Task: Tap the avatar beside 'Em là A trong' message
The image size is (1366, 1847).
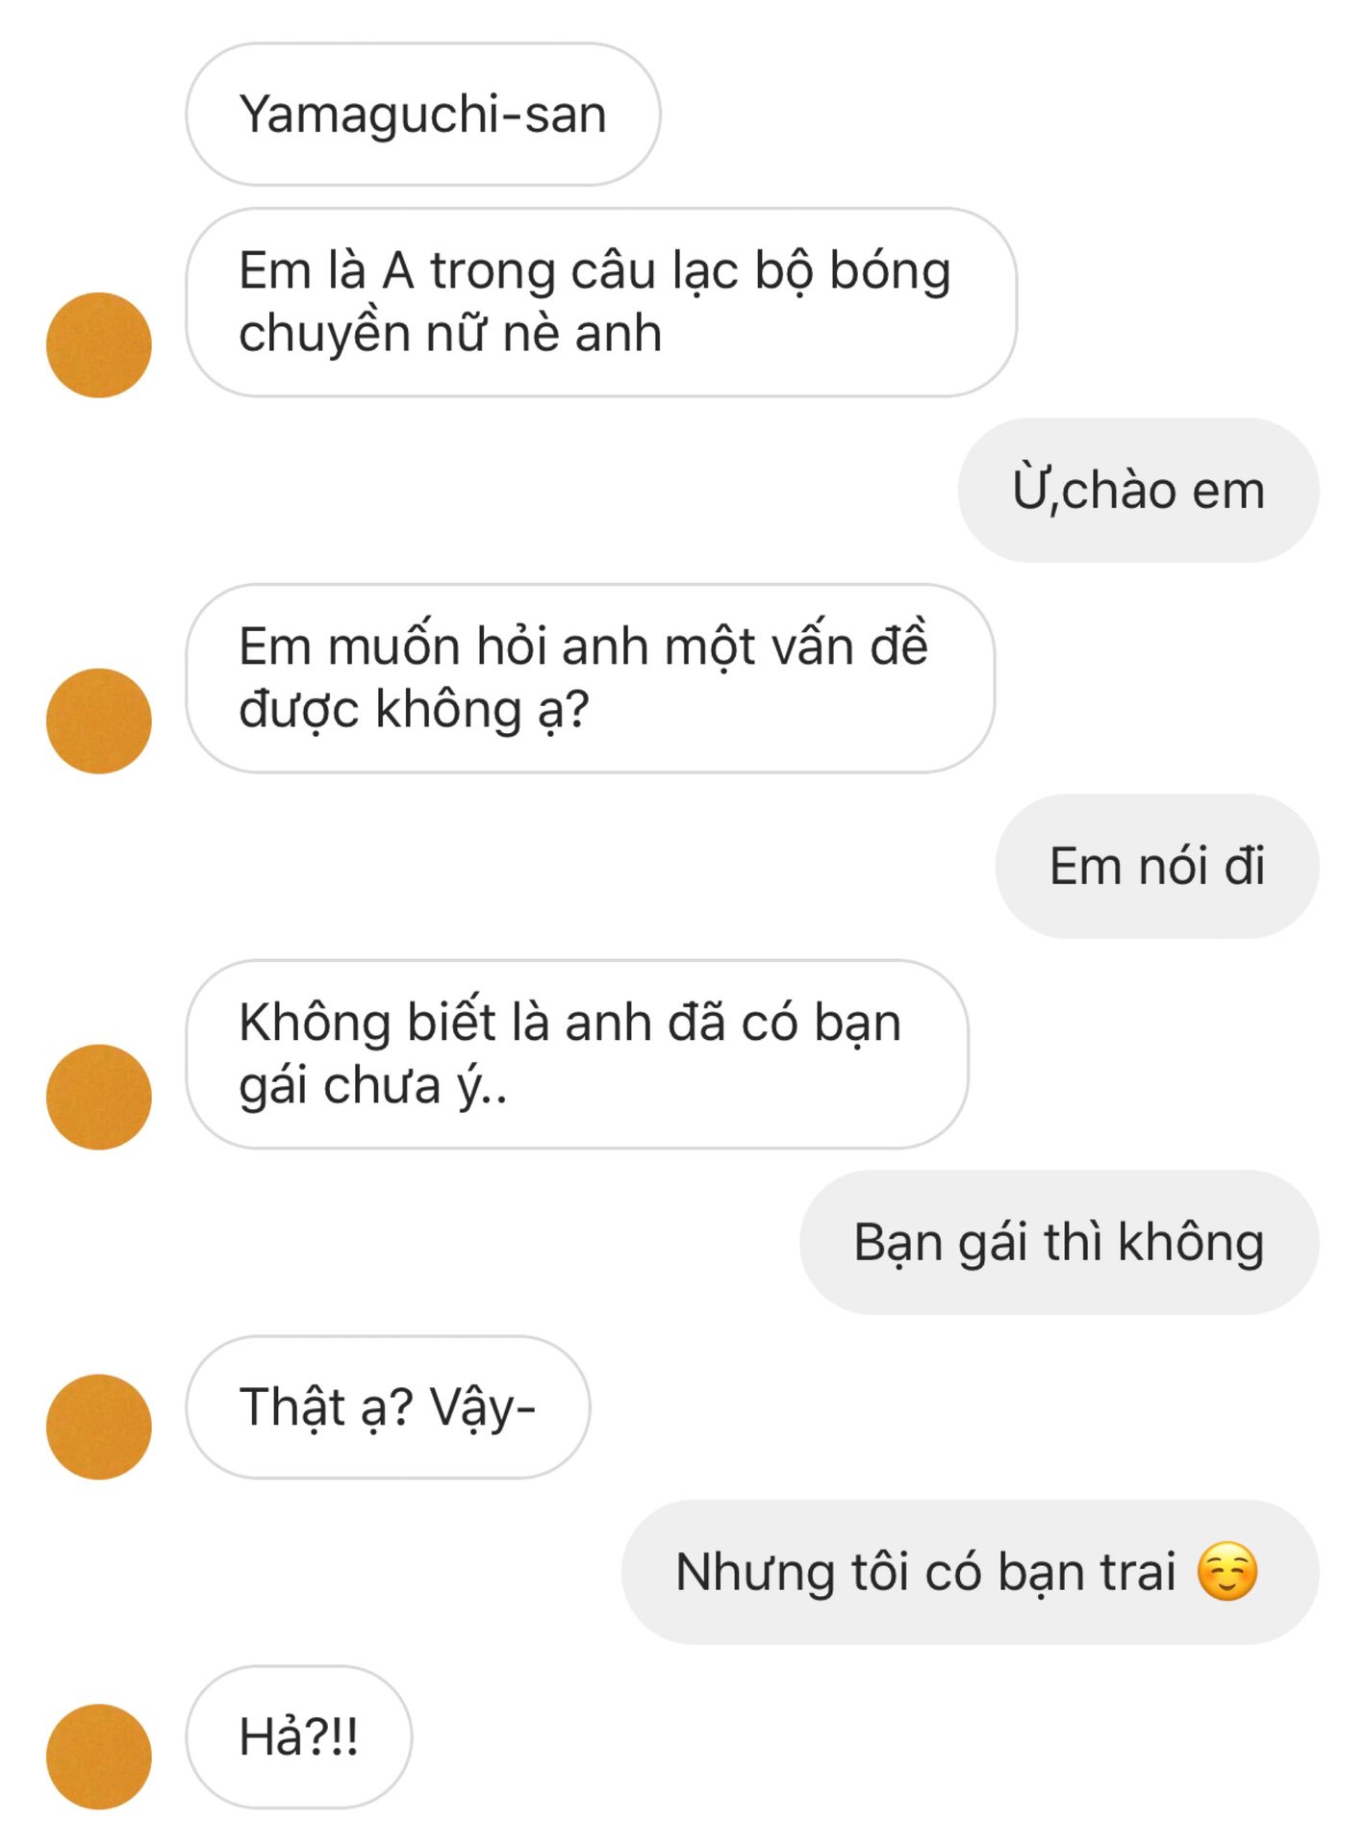Action: pos(99,344)
